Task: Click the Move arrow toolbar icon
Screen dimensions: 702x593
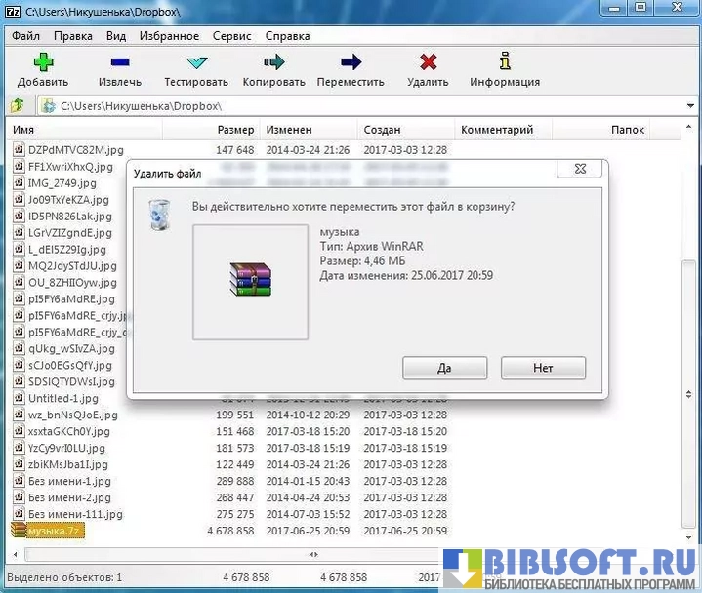Action: [x=351, y=63]
